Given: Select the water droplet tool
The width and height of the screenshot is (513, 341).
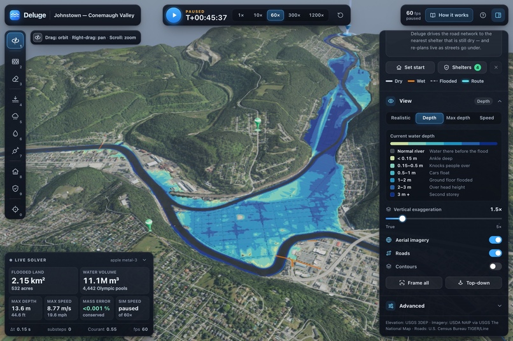Looking at the screenshot, I should tap(15, 133).
